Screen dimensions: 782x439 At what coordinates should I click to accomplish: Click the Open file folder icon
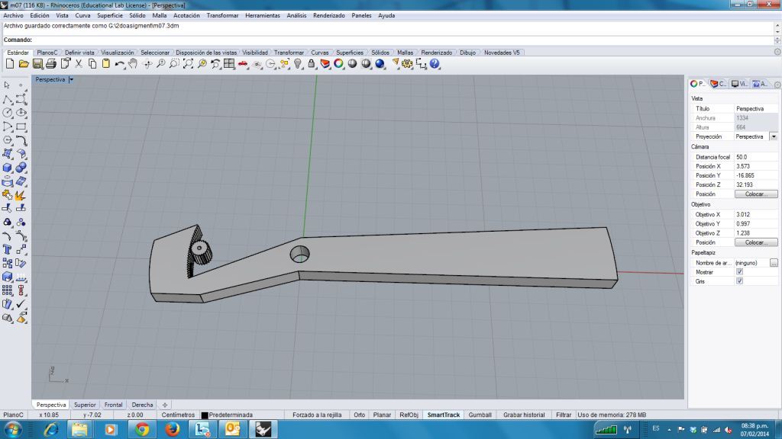[x=24, y=64]
